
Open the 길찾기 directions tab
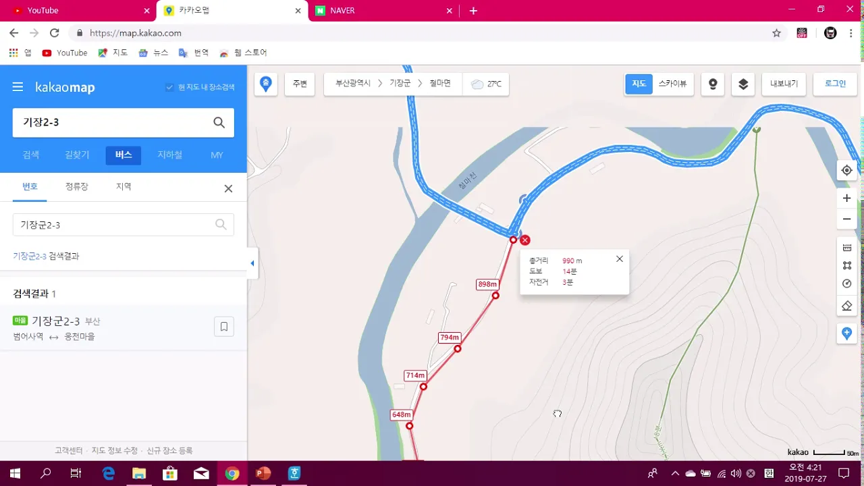[x=77, y=155]
